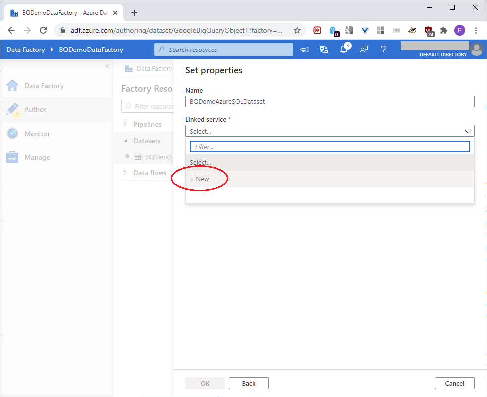487x397 pixels.
Task: Bookmark this page with star icon
Action: pyautogui.click(x=297, y=30)
